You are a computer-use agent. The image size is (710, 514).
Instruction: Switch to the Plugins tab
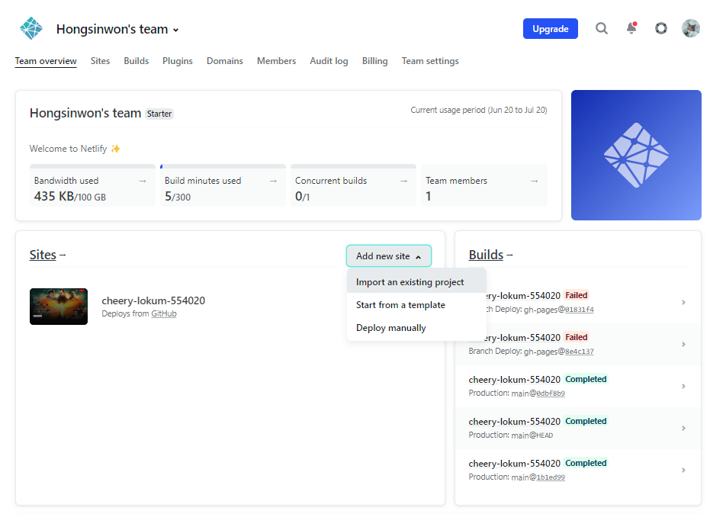click(178, 61)
